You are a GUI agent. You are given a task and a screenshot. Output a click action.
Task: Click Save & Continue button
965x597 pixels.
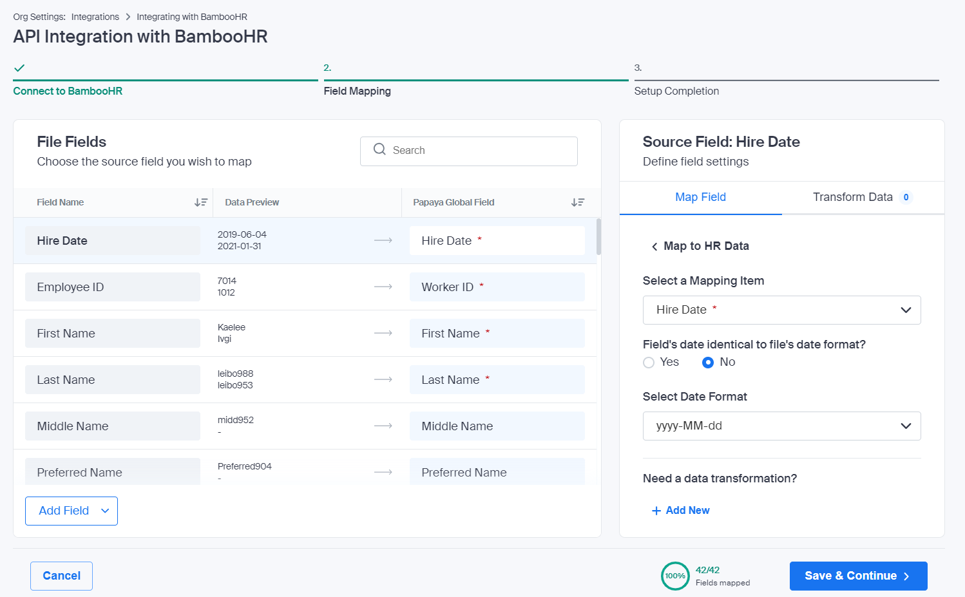pos(858,576)
